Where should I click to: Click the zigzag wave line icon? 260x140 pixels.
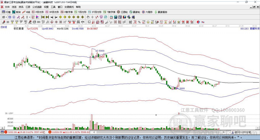tap(111, 22)
